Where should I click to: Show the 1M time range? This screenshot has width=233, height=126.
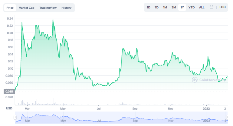coord(165,7)
